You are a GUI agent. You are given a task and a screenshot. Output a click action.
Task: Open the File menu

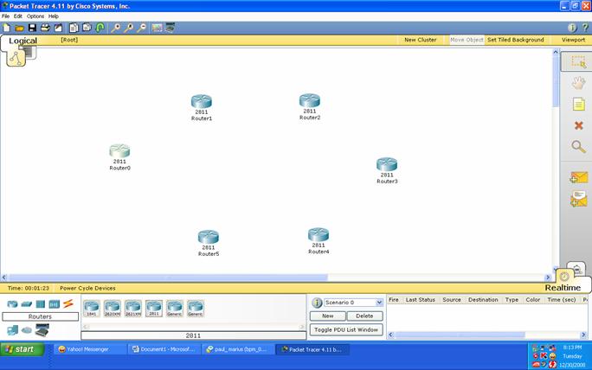coord(6,16)
